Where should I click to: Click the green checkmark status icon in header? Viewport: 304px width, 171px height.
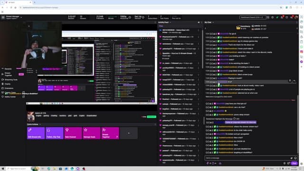tap(277, 18)
